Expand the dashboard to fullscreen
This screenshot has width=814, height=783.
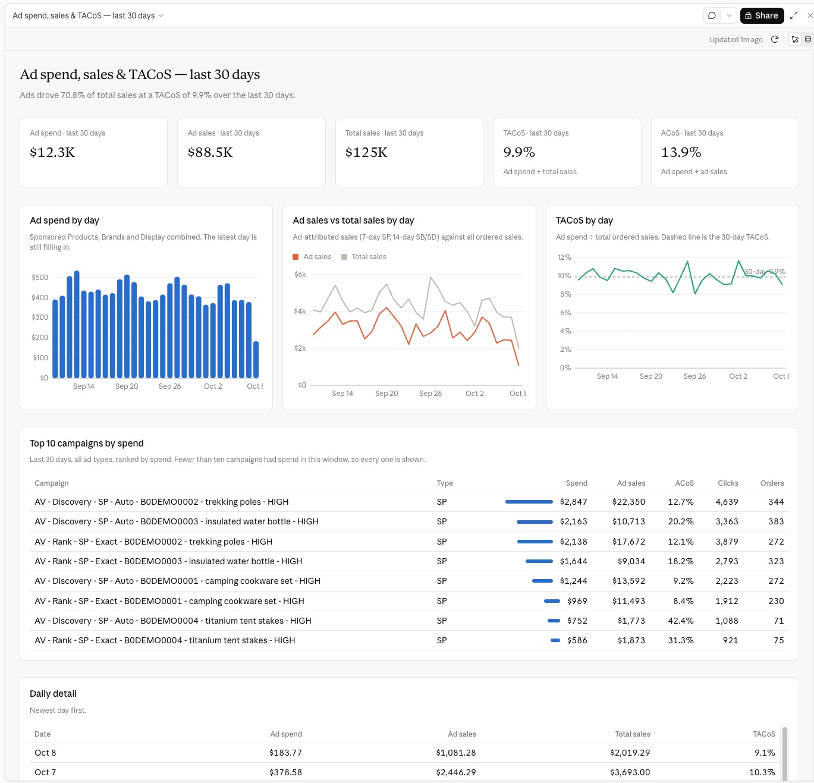[x=794, y=15]
